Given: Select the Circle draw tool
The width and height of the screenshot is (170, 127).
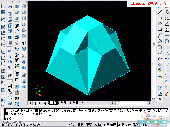Looking at the screenshot, I should [160, 41].
